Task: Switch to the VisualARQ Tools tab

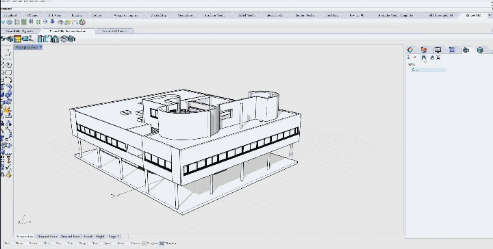Action: pos(114,31)
